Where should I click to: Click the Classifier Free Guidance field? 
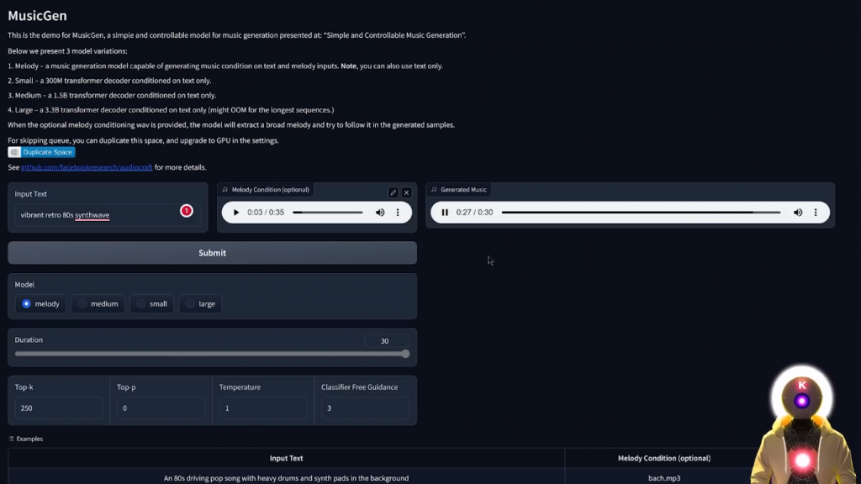coord(365,408)
